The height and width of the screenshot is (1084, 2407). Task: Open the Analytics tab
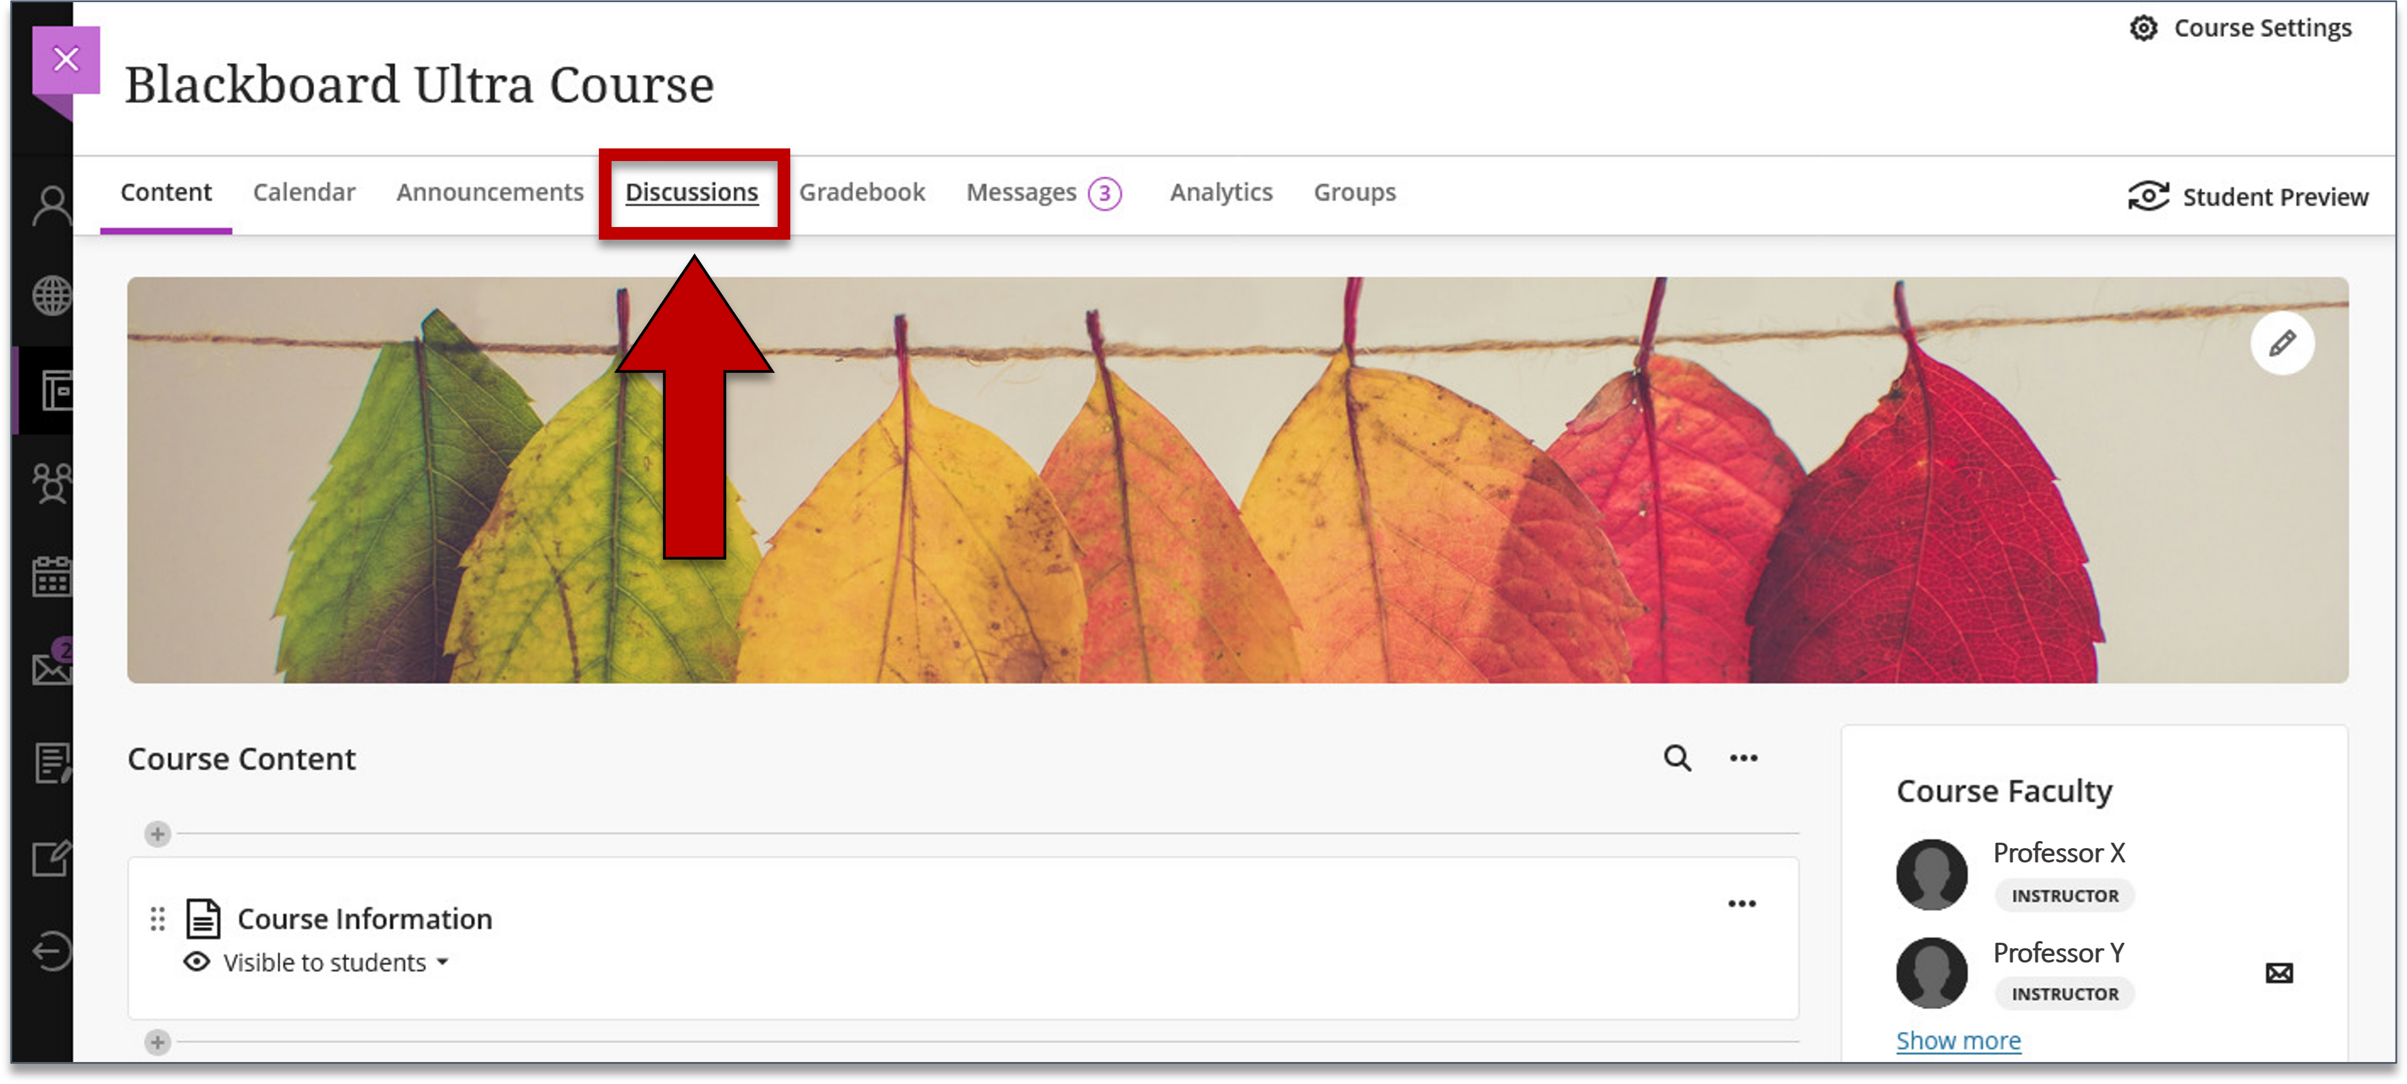click(1220, 192)
